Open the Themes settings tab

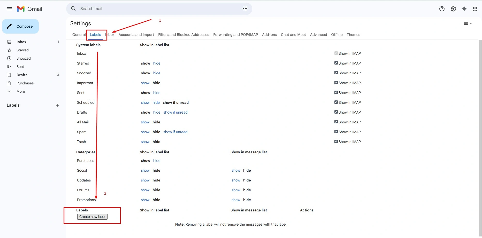(353, 35)
